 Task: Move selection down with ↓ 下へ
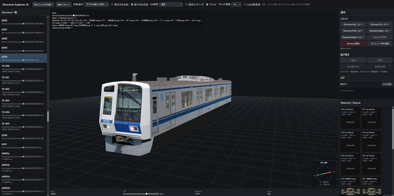[380, 60]
